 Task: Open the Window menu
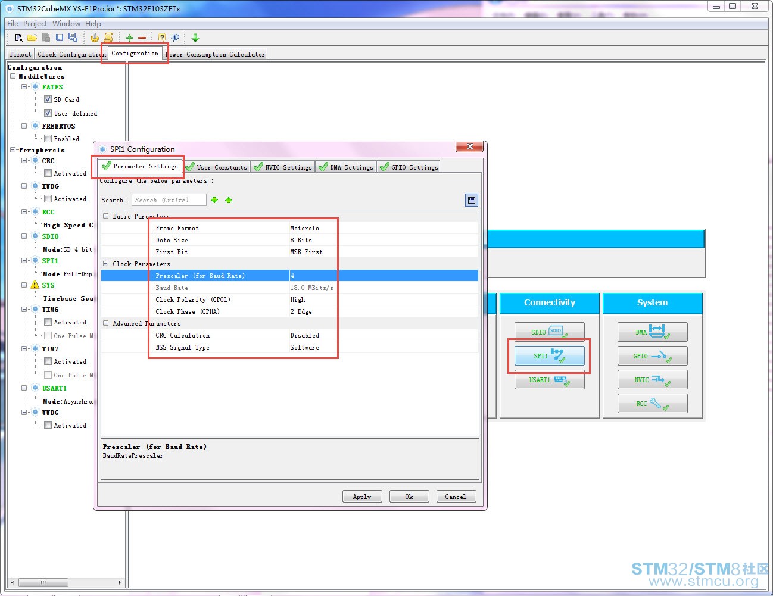tap(66, 24)
